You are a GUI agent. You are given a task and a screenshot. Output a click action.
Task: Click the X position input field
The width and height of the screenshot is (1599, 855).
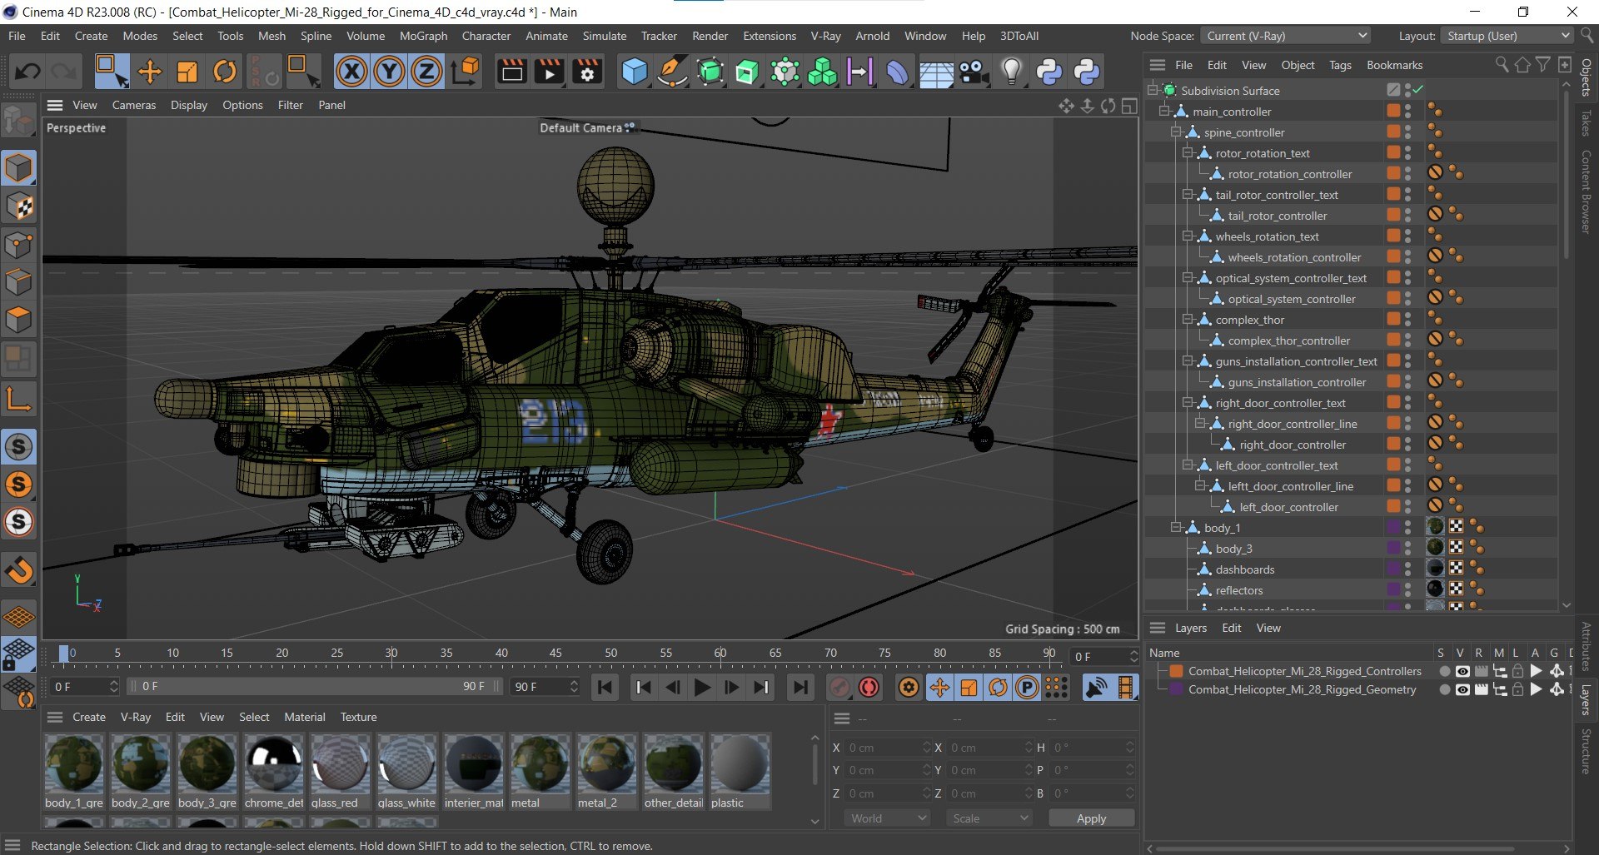(888, 748)
